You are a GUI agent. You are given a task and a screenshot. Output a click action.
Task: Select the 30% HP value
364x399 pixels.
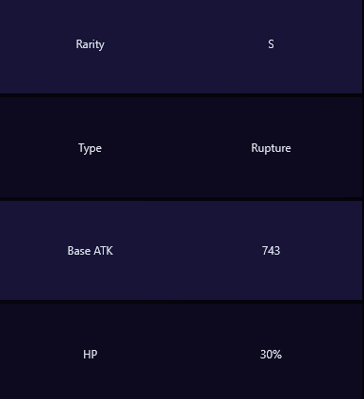pos(271,355)
